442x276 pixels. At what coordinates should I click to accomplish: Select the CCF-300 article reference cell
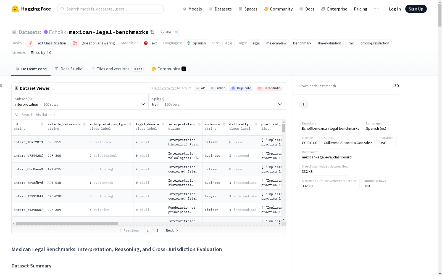66,156
